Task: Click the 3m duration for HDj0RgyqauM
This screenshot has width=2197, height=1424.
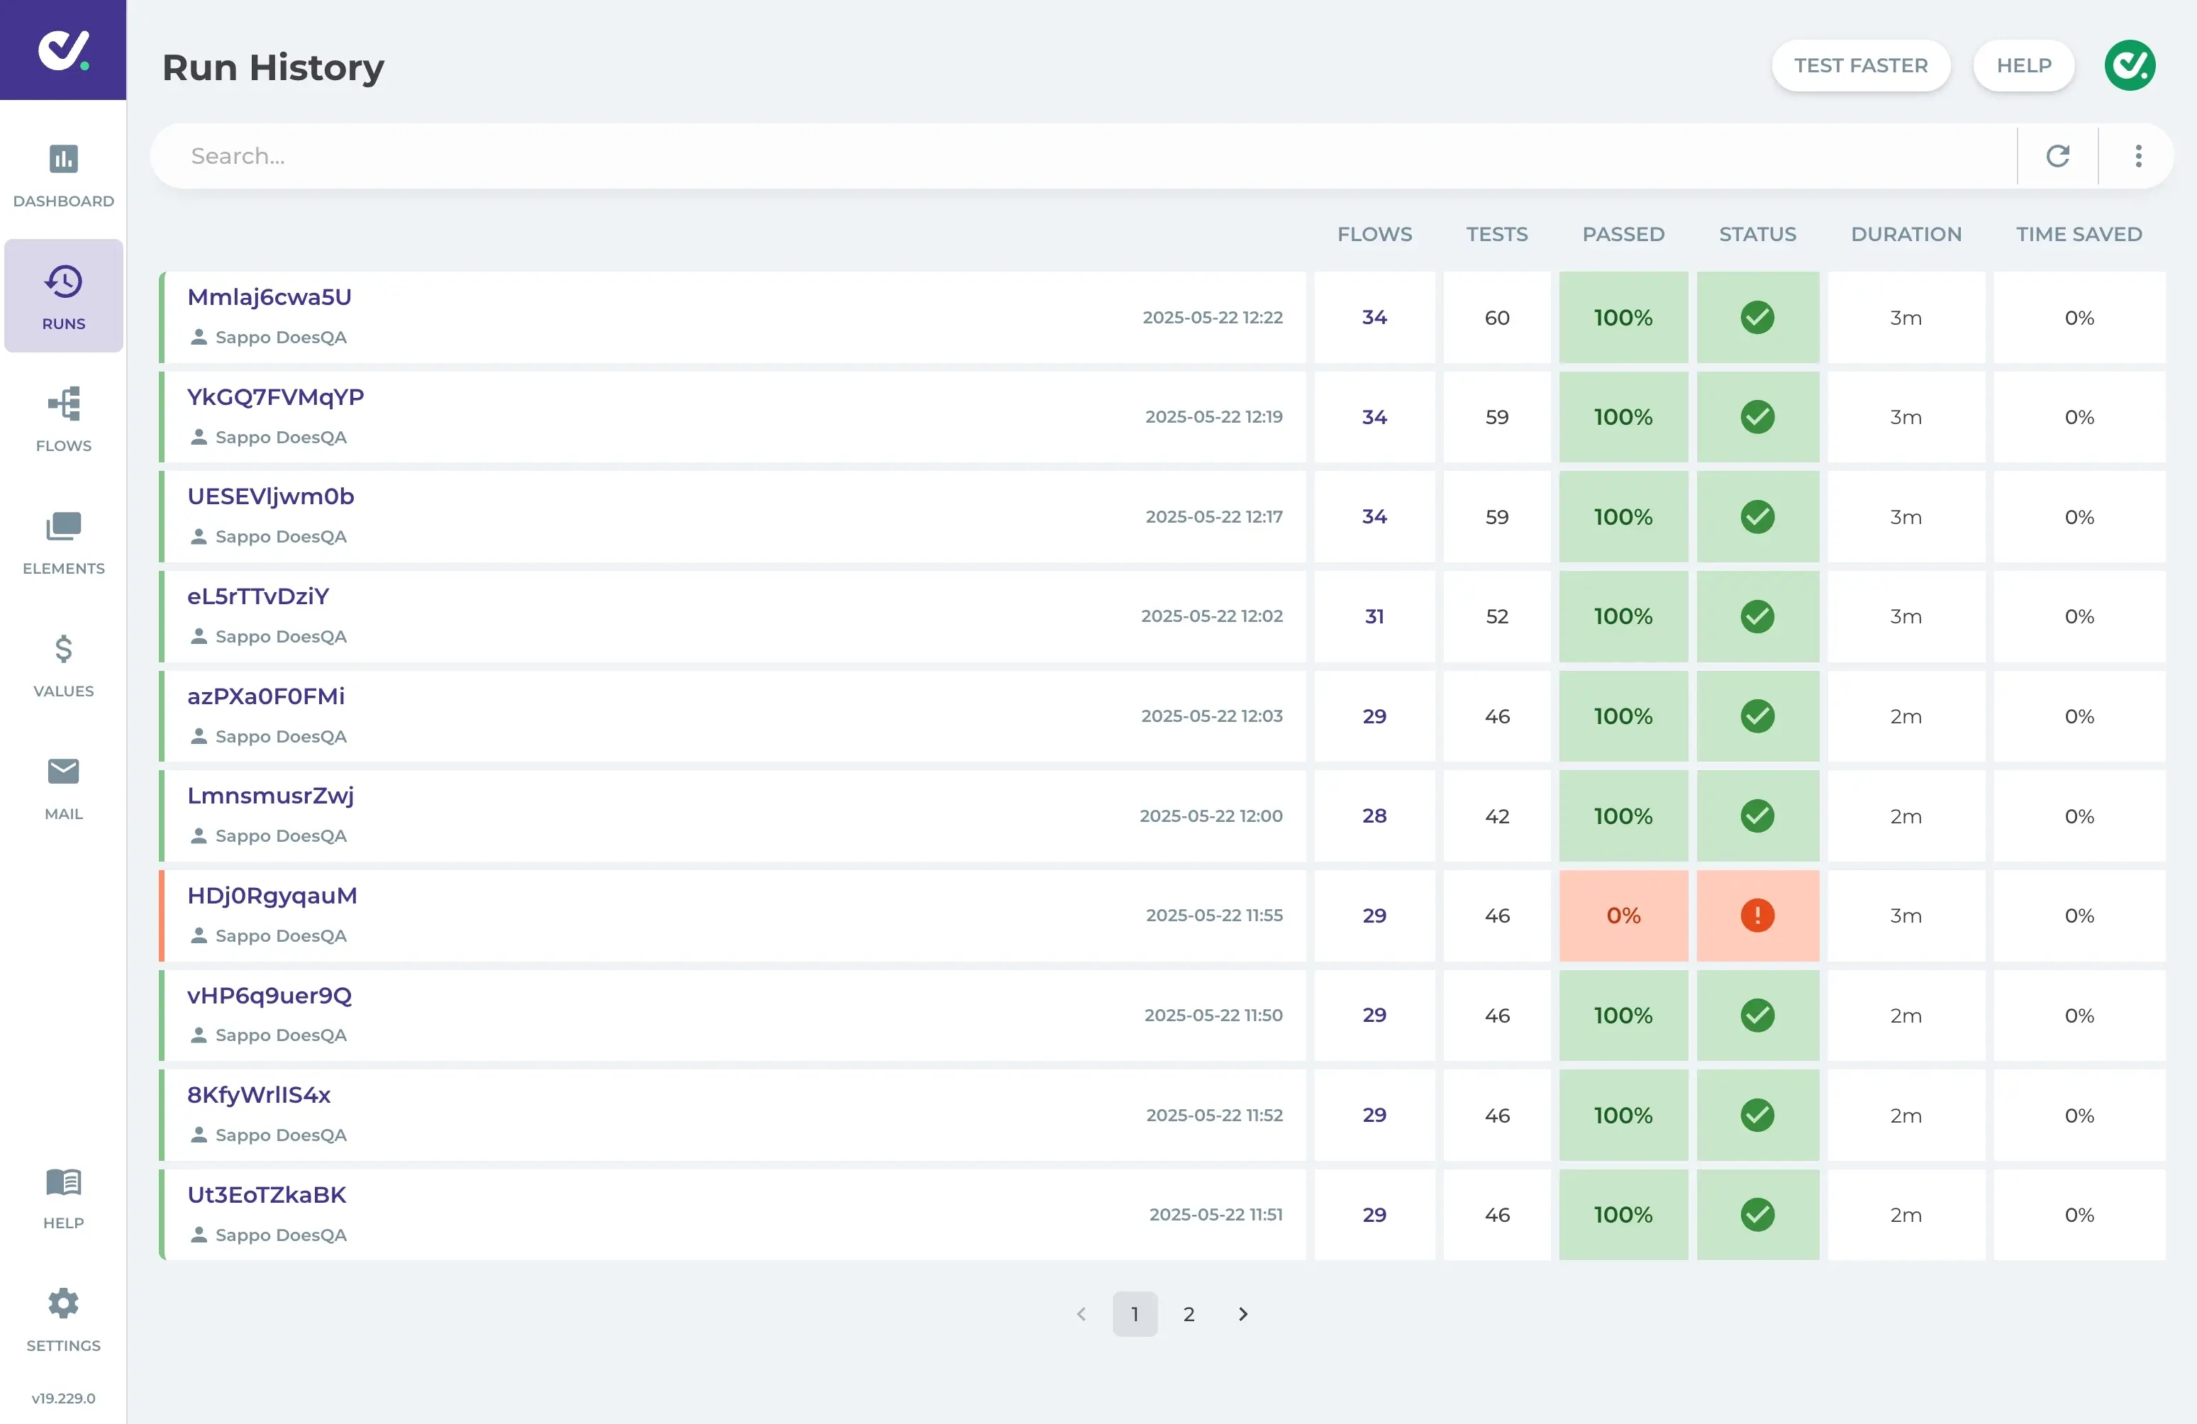Action: tap(1906, 916)
